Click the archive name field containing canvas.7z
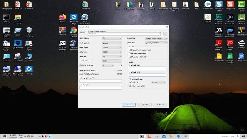 (124, 34)
